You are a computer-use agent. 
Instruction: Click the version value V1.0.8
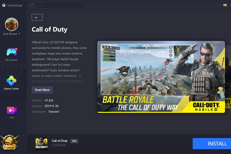click(49, 100)
